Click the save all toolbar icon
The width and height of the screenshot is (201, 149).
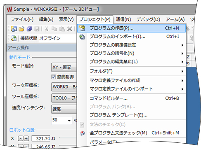click(29, 29)
